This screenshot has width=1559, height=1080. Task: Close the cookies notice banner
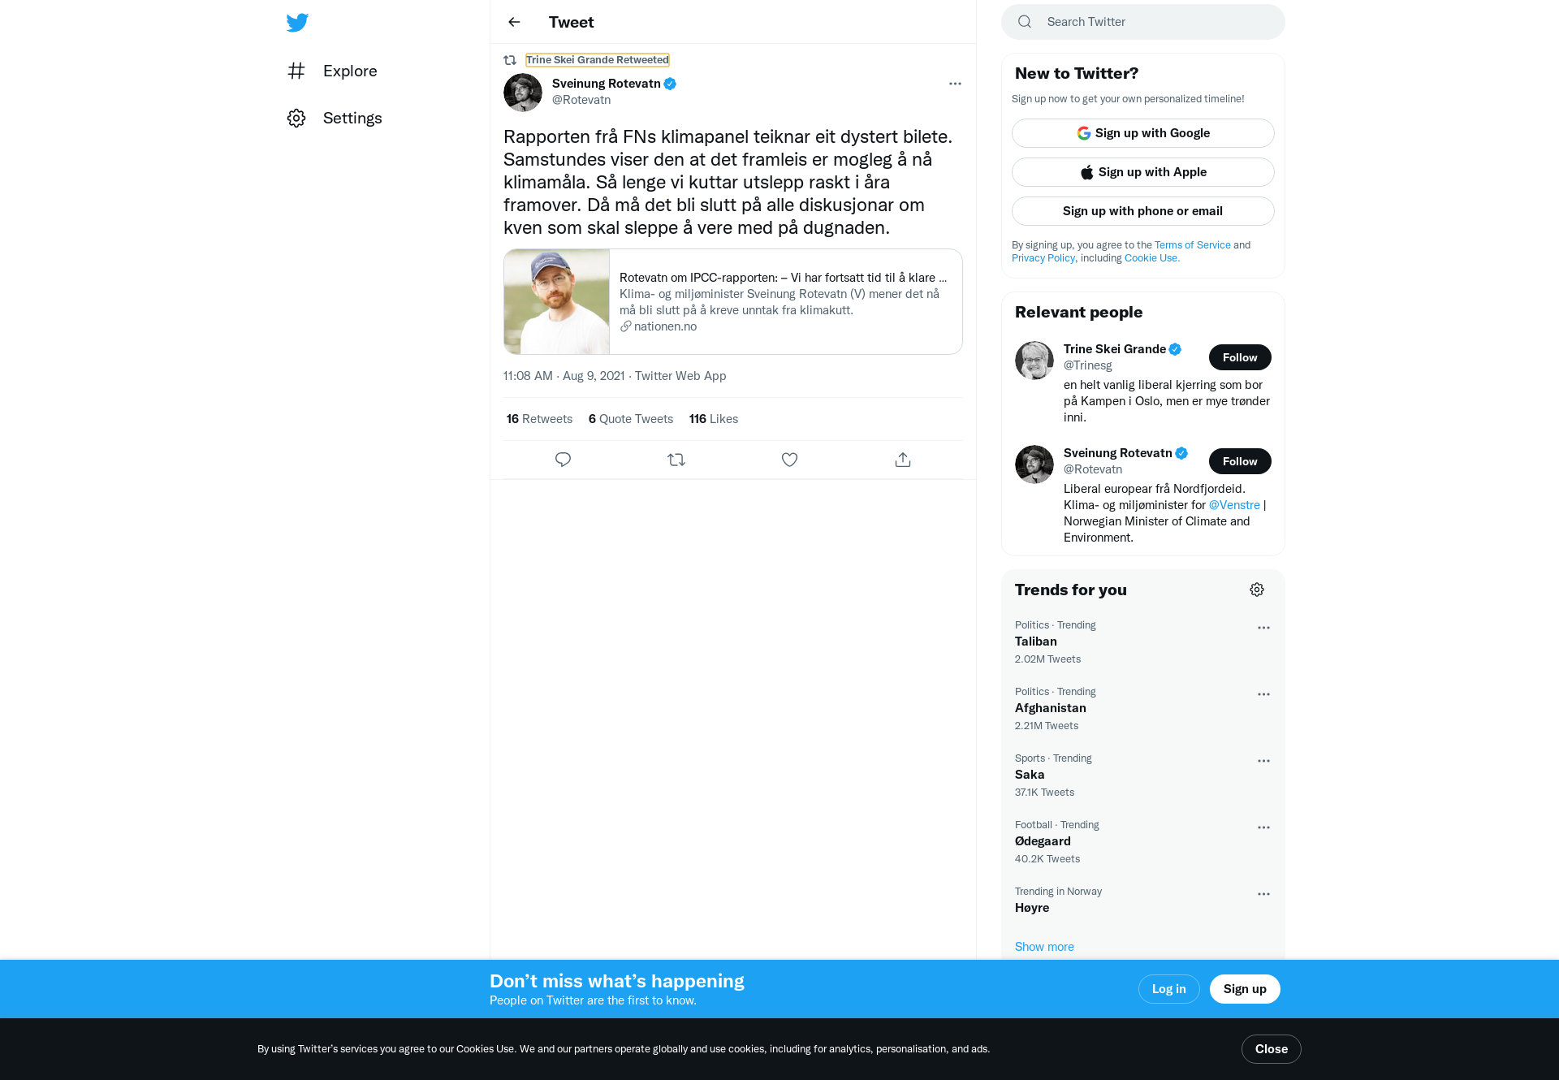tap(1271, 1049)
